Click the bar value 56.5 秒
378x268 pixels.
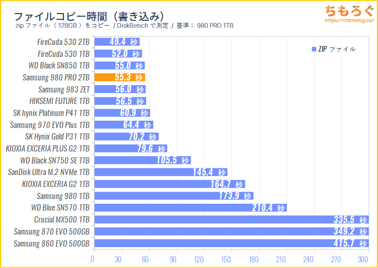130,101
